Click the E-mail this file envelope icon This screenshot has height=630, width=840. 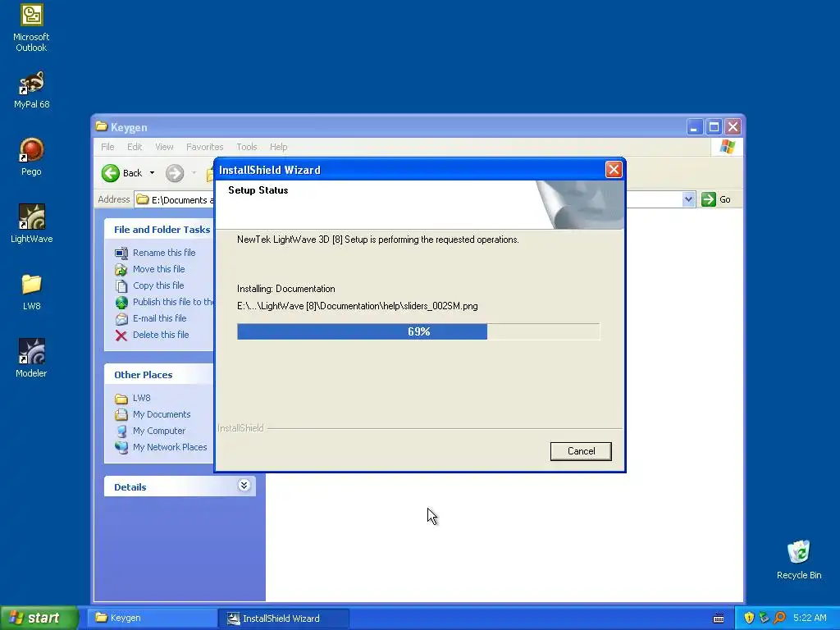121,319
